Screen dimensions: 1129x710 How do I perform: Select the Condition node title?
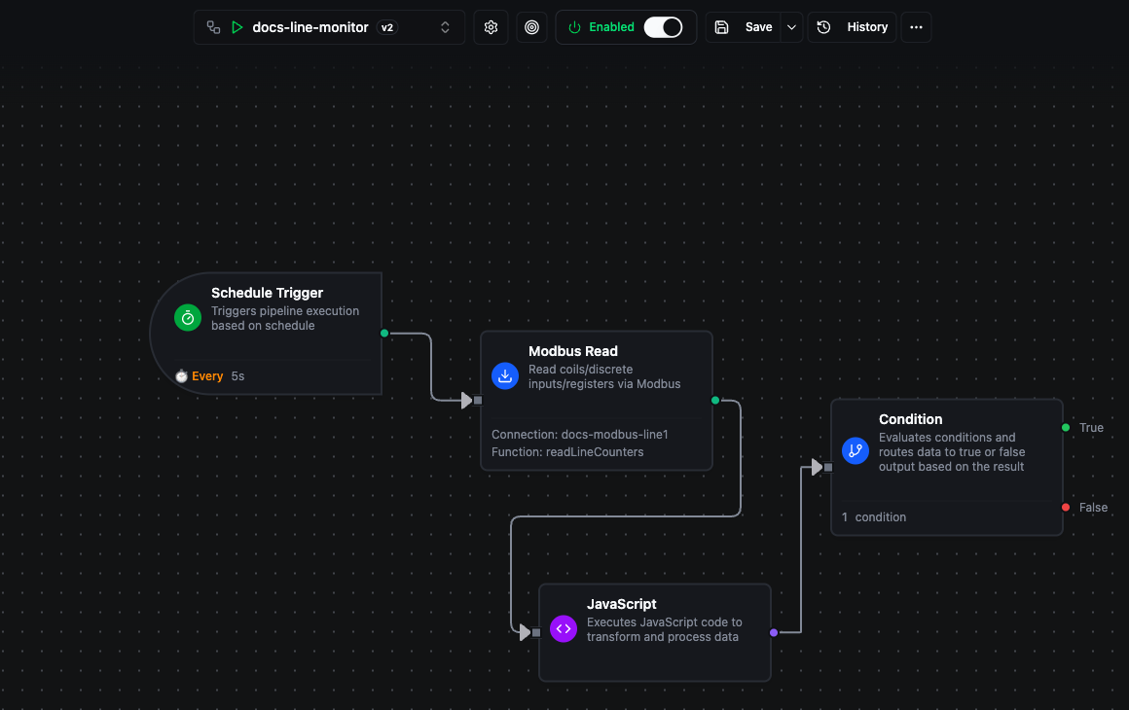pyautogui.click(x=910, y=419)
